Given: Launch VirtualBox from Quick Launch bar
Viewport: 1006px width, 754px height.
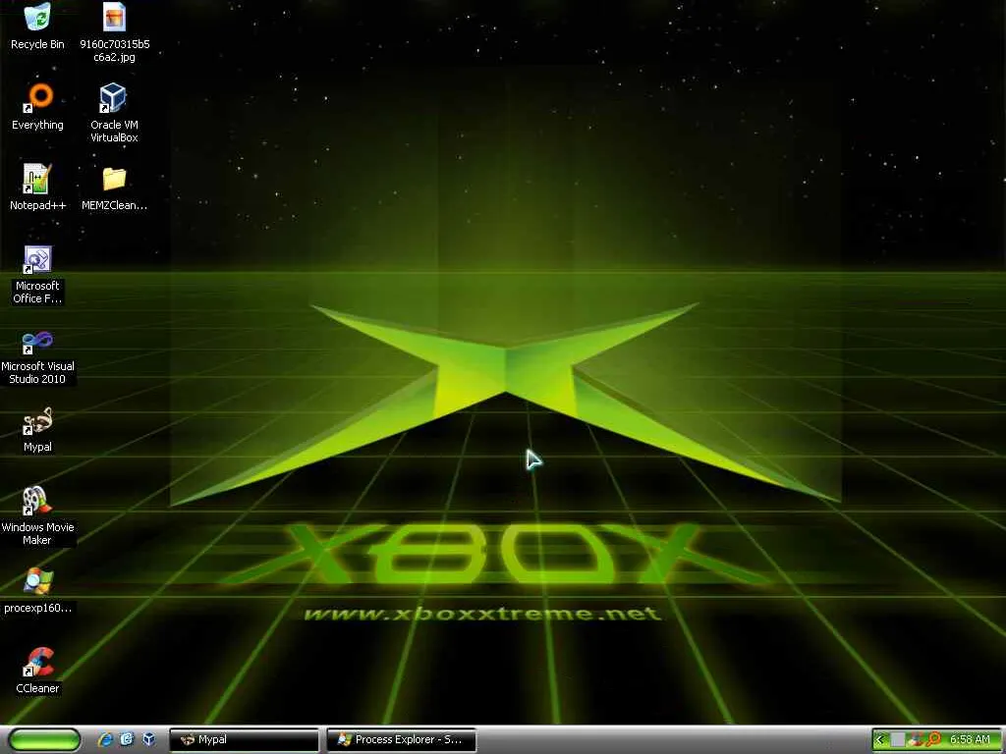Looking at the screenshot, I should 149,739.
